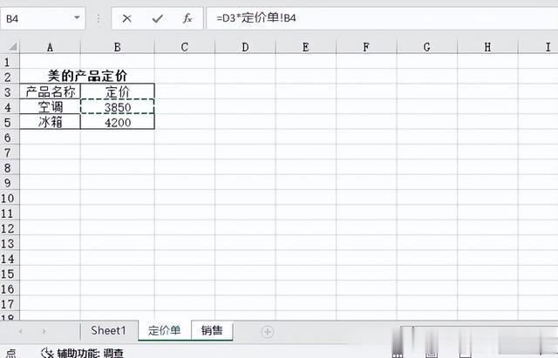The width and height of the screenshot is (558, 358).
Task: Select column G header
Action: pyautogui.click(x=426, y=47)
